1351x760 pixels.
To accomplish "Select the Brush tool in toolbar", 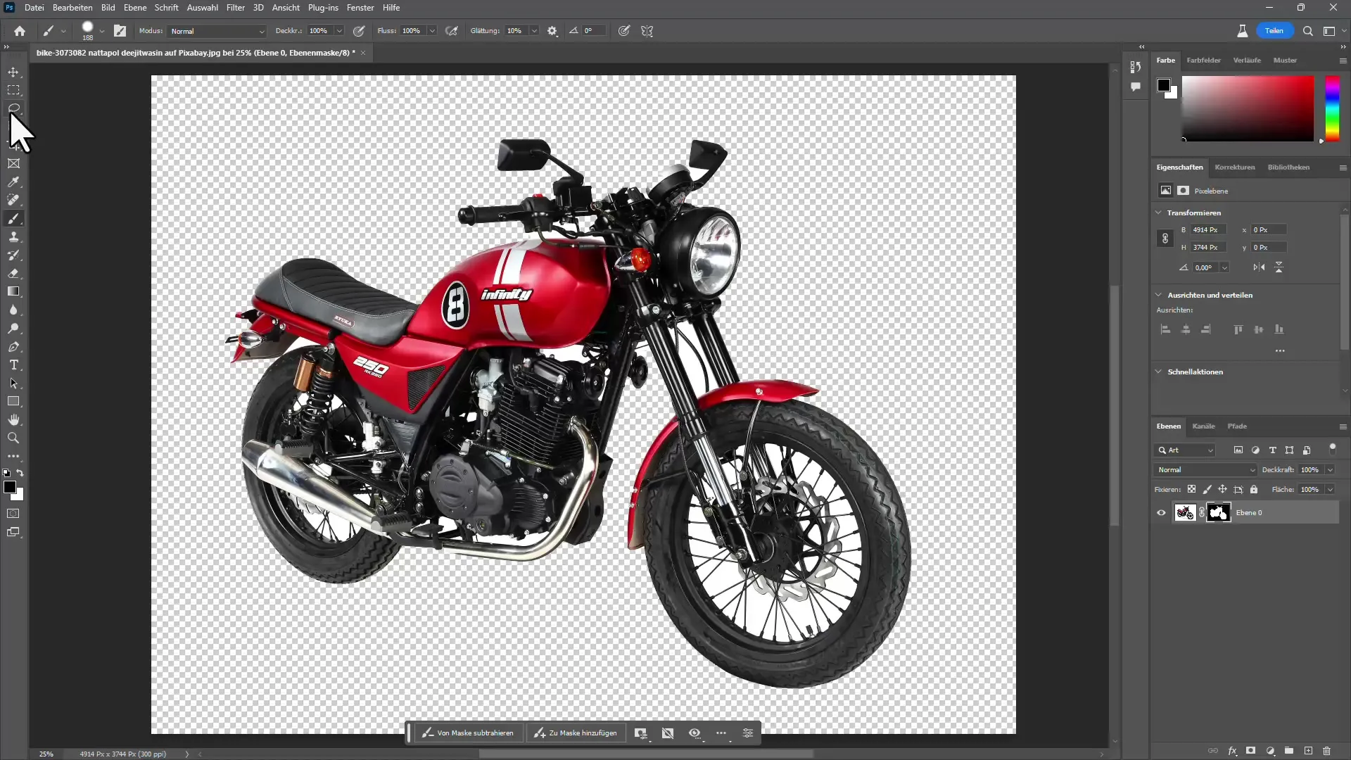I will point(14,219).
